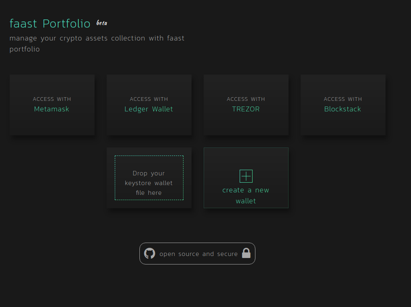411x307 pixels.
Task: Access portfolio with Metamask
Action: (x=52, y=105)
